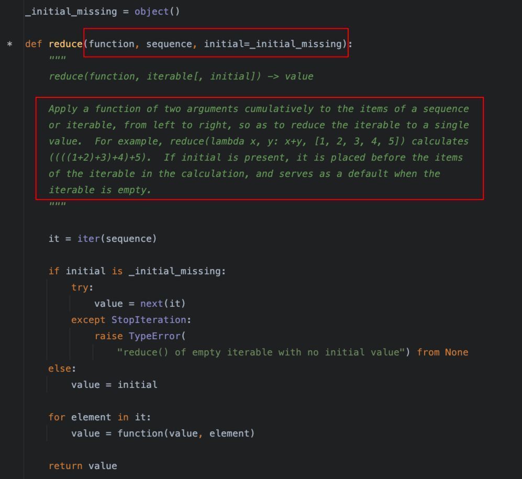Click the _initial_missing variable on the first line
The width and height of the screenshot is (522, 479).
(71, 12)
